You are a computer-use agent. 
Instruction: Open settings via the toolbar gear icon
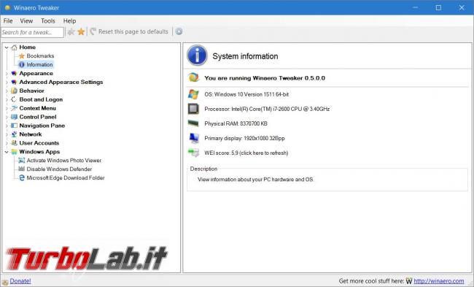point(179,31)
